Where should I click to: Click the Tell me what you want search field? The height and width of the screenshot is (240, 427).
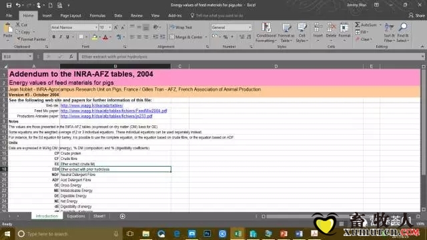point(220,15)
